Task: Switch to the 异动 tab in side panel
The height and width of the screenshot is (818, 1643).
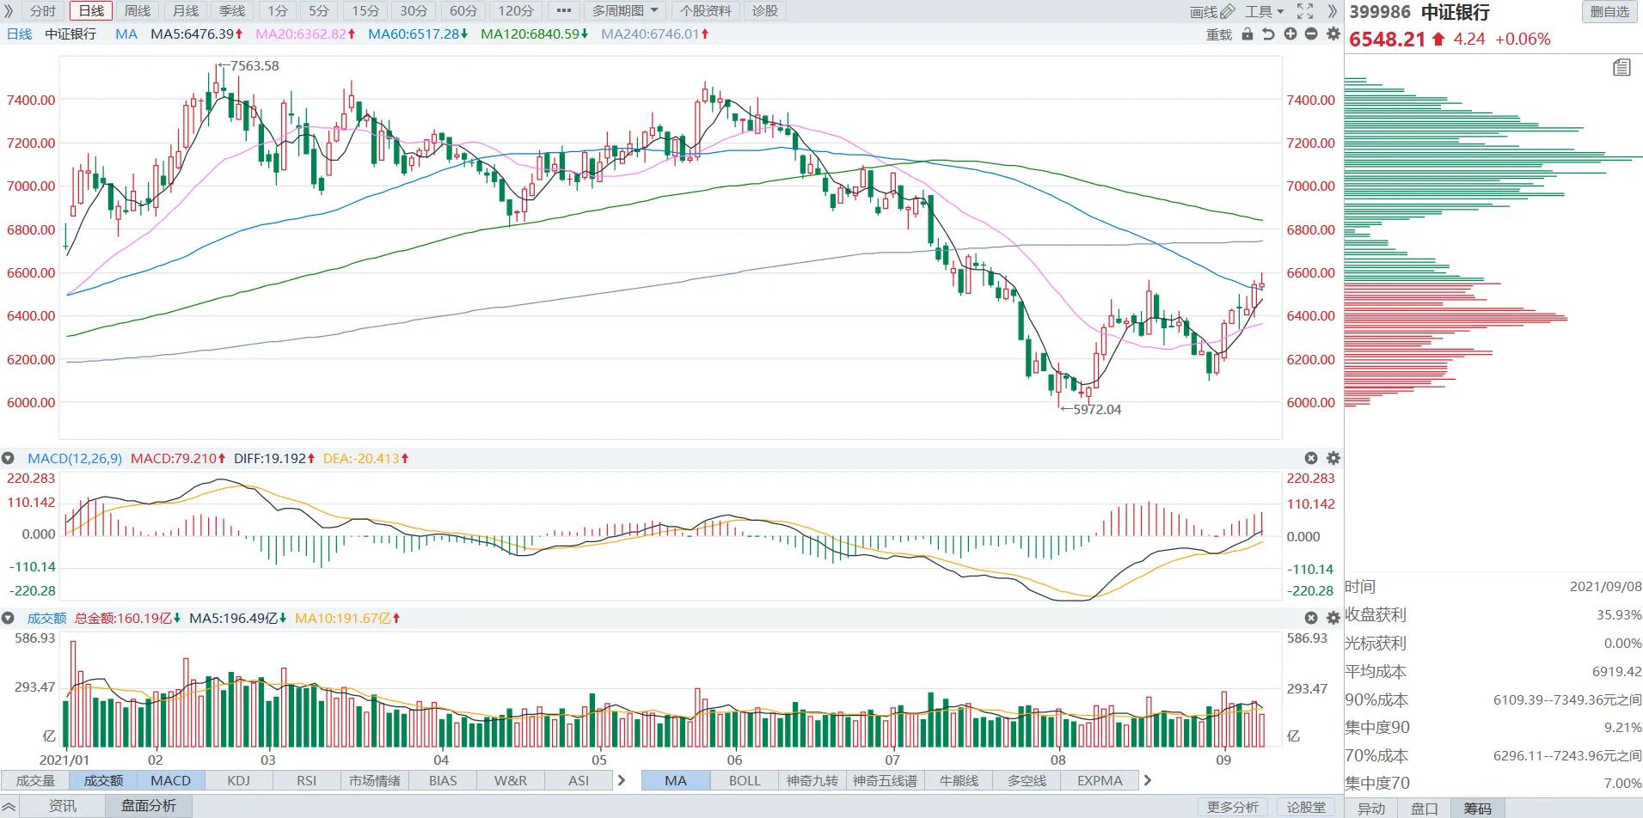Action: (1371, 809)
